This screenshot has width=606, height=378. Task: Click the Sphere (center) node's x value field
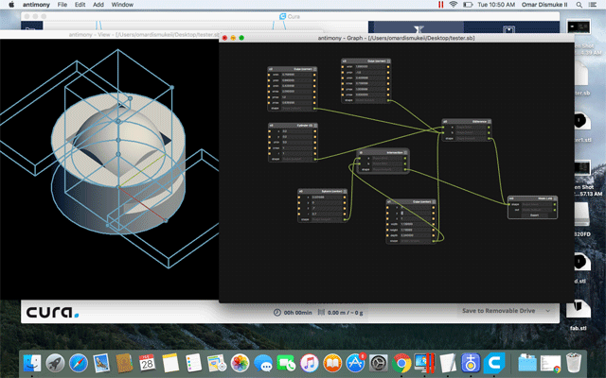(x=326, y=198)
